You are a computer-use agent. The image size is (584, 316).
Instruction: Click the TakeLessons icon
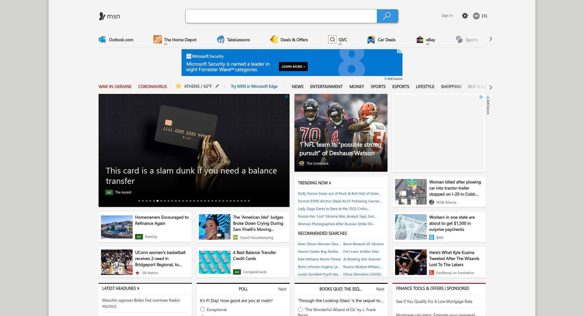click(x=221, y=39)
